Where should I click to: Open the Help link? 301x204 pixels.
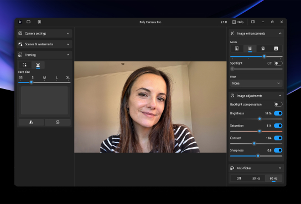coord(238,22)
